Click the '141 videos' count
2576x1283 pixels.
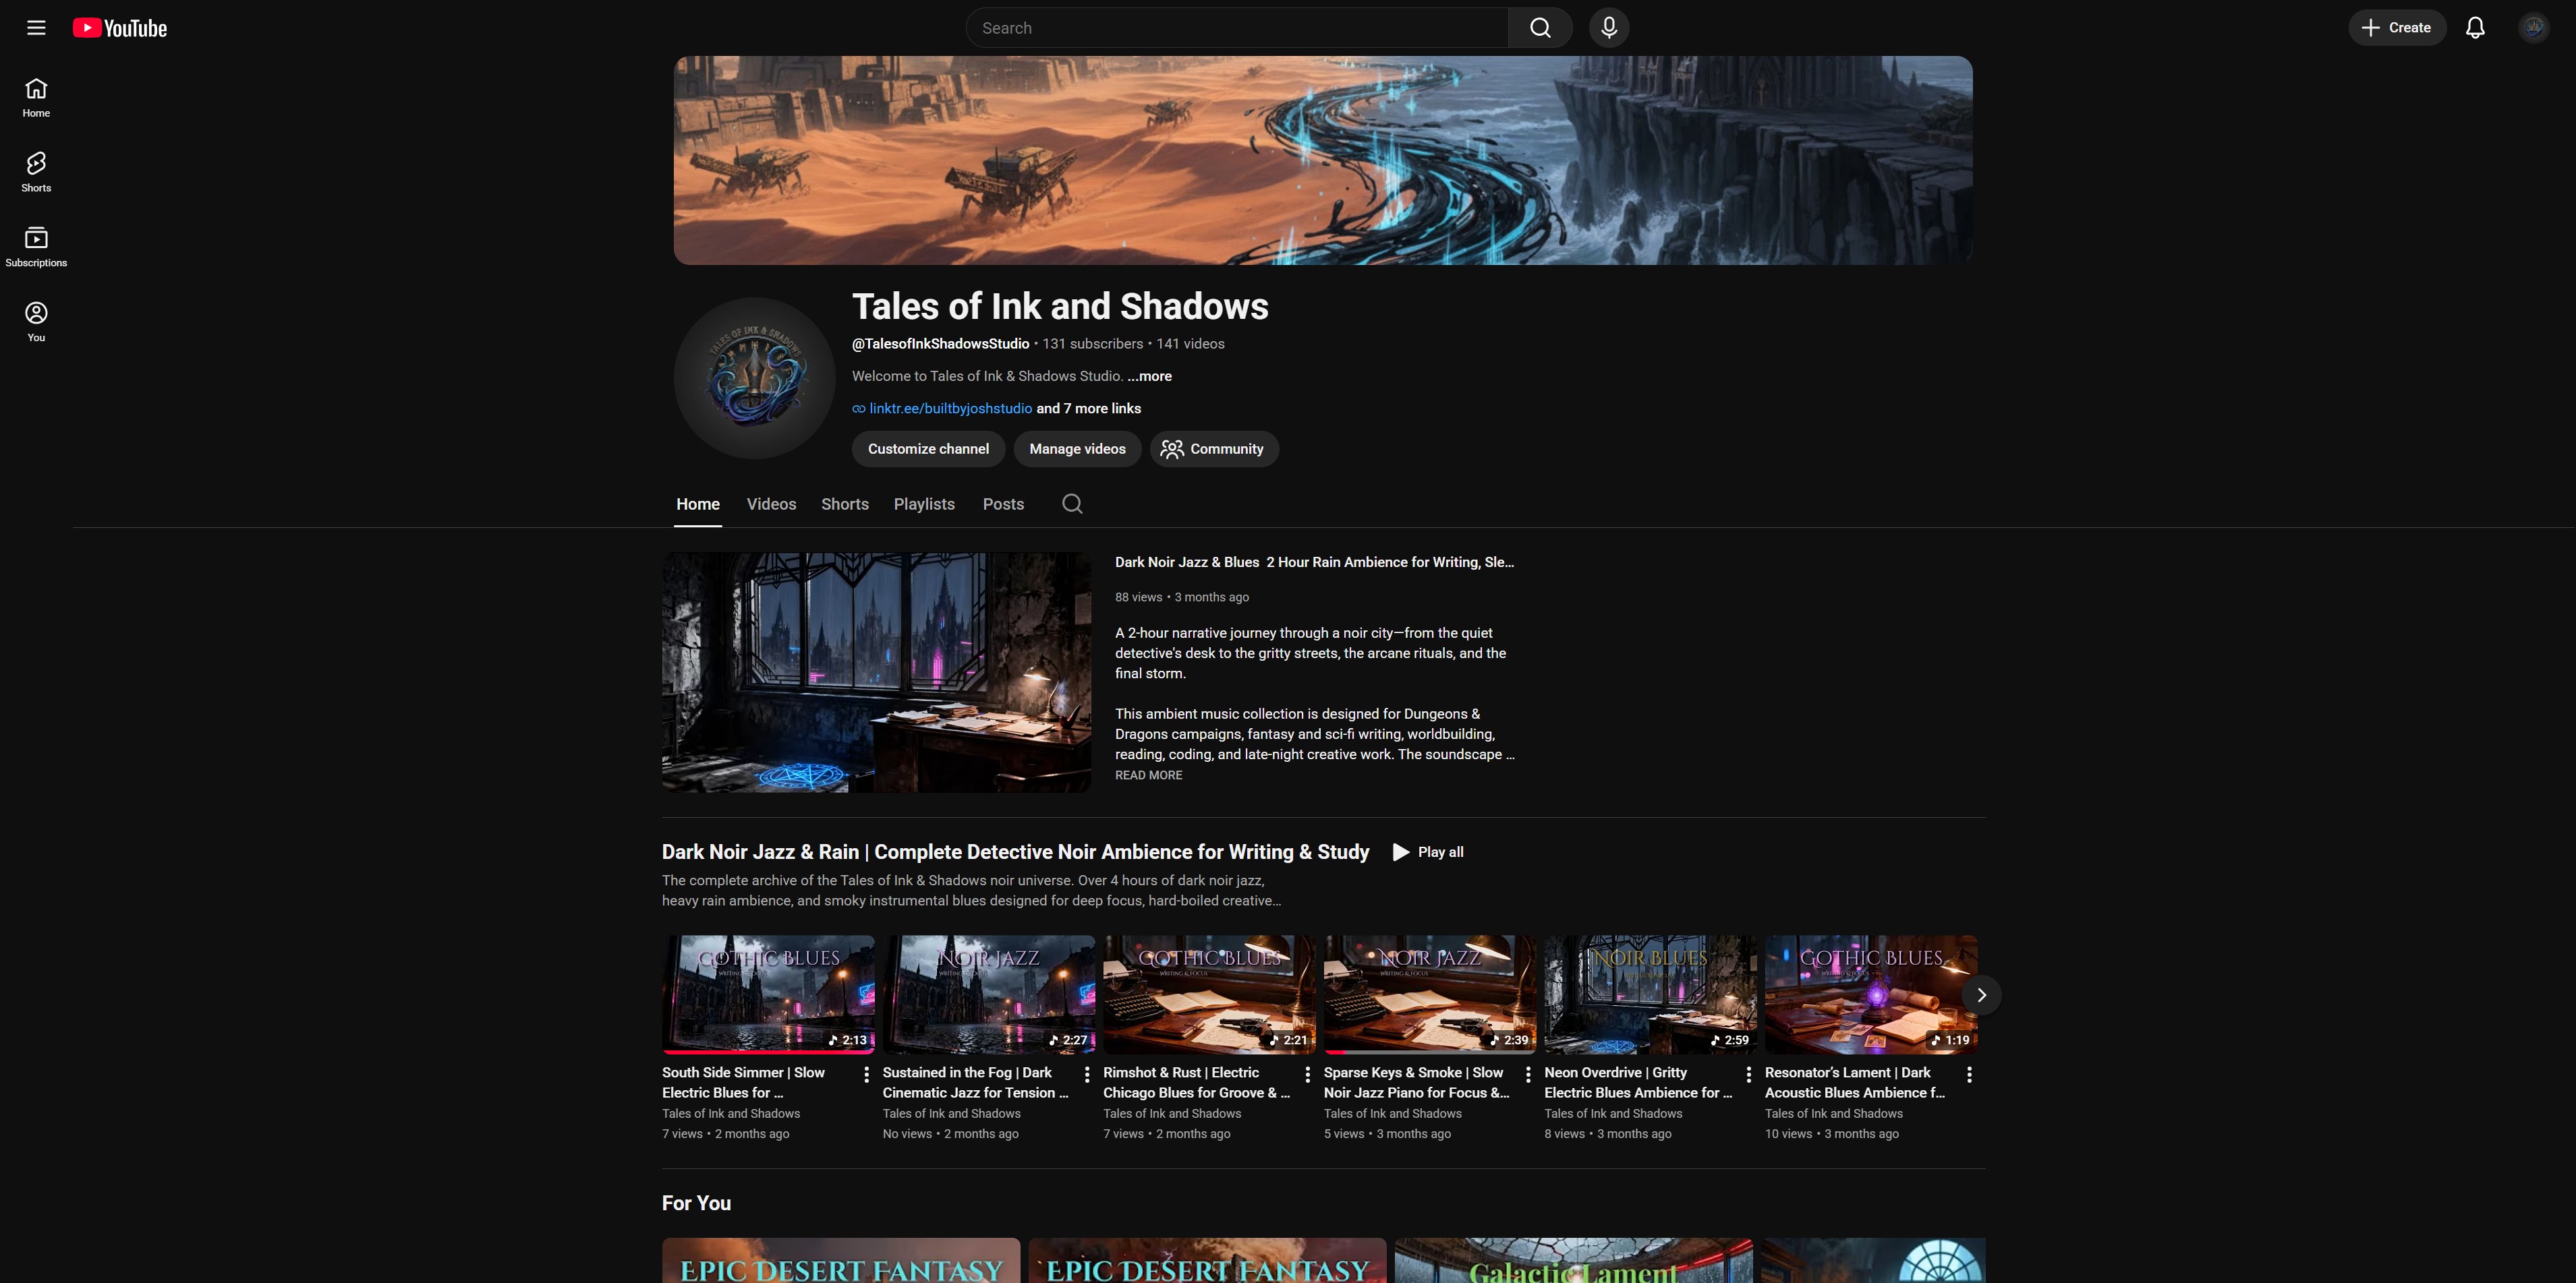pyautogui.click(x=1190, y=344)
